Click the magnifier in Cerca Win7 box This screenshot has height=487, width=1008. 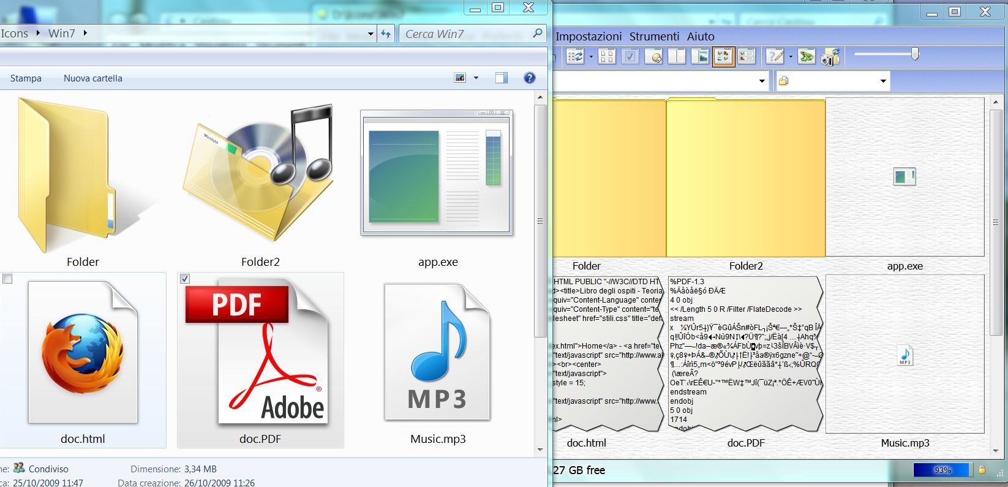pos(537,33)
